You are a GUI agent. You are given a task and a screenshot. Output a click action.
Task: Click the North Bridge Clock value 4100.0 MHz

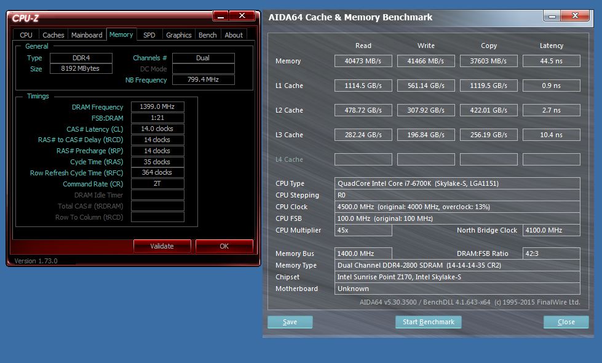[x=552, y=230]
